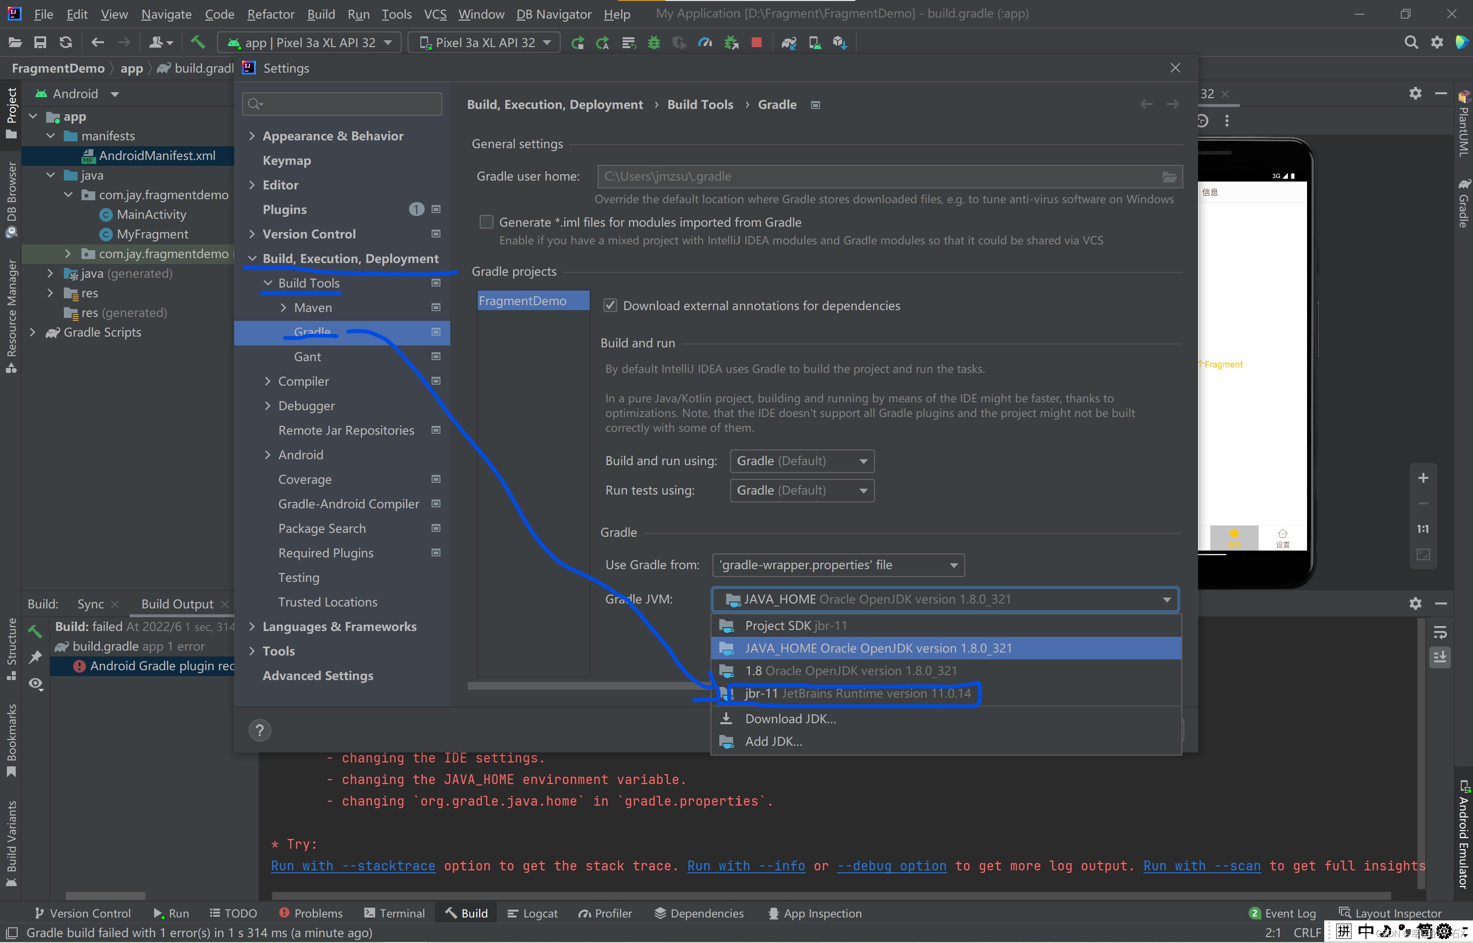Image resolution: width=1473 pixels, height=943 pixels.
Task: Click the Debug app bug icon
Action: click(x=654, y=42)
